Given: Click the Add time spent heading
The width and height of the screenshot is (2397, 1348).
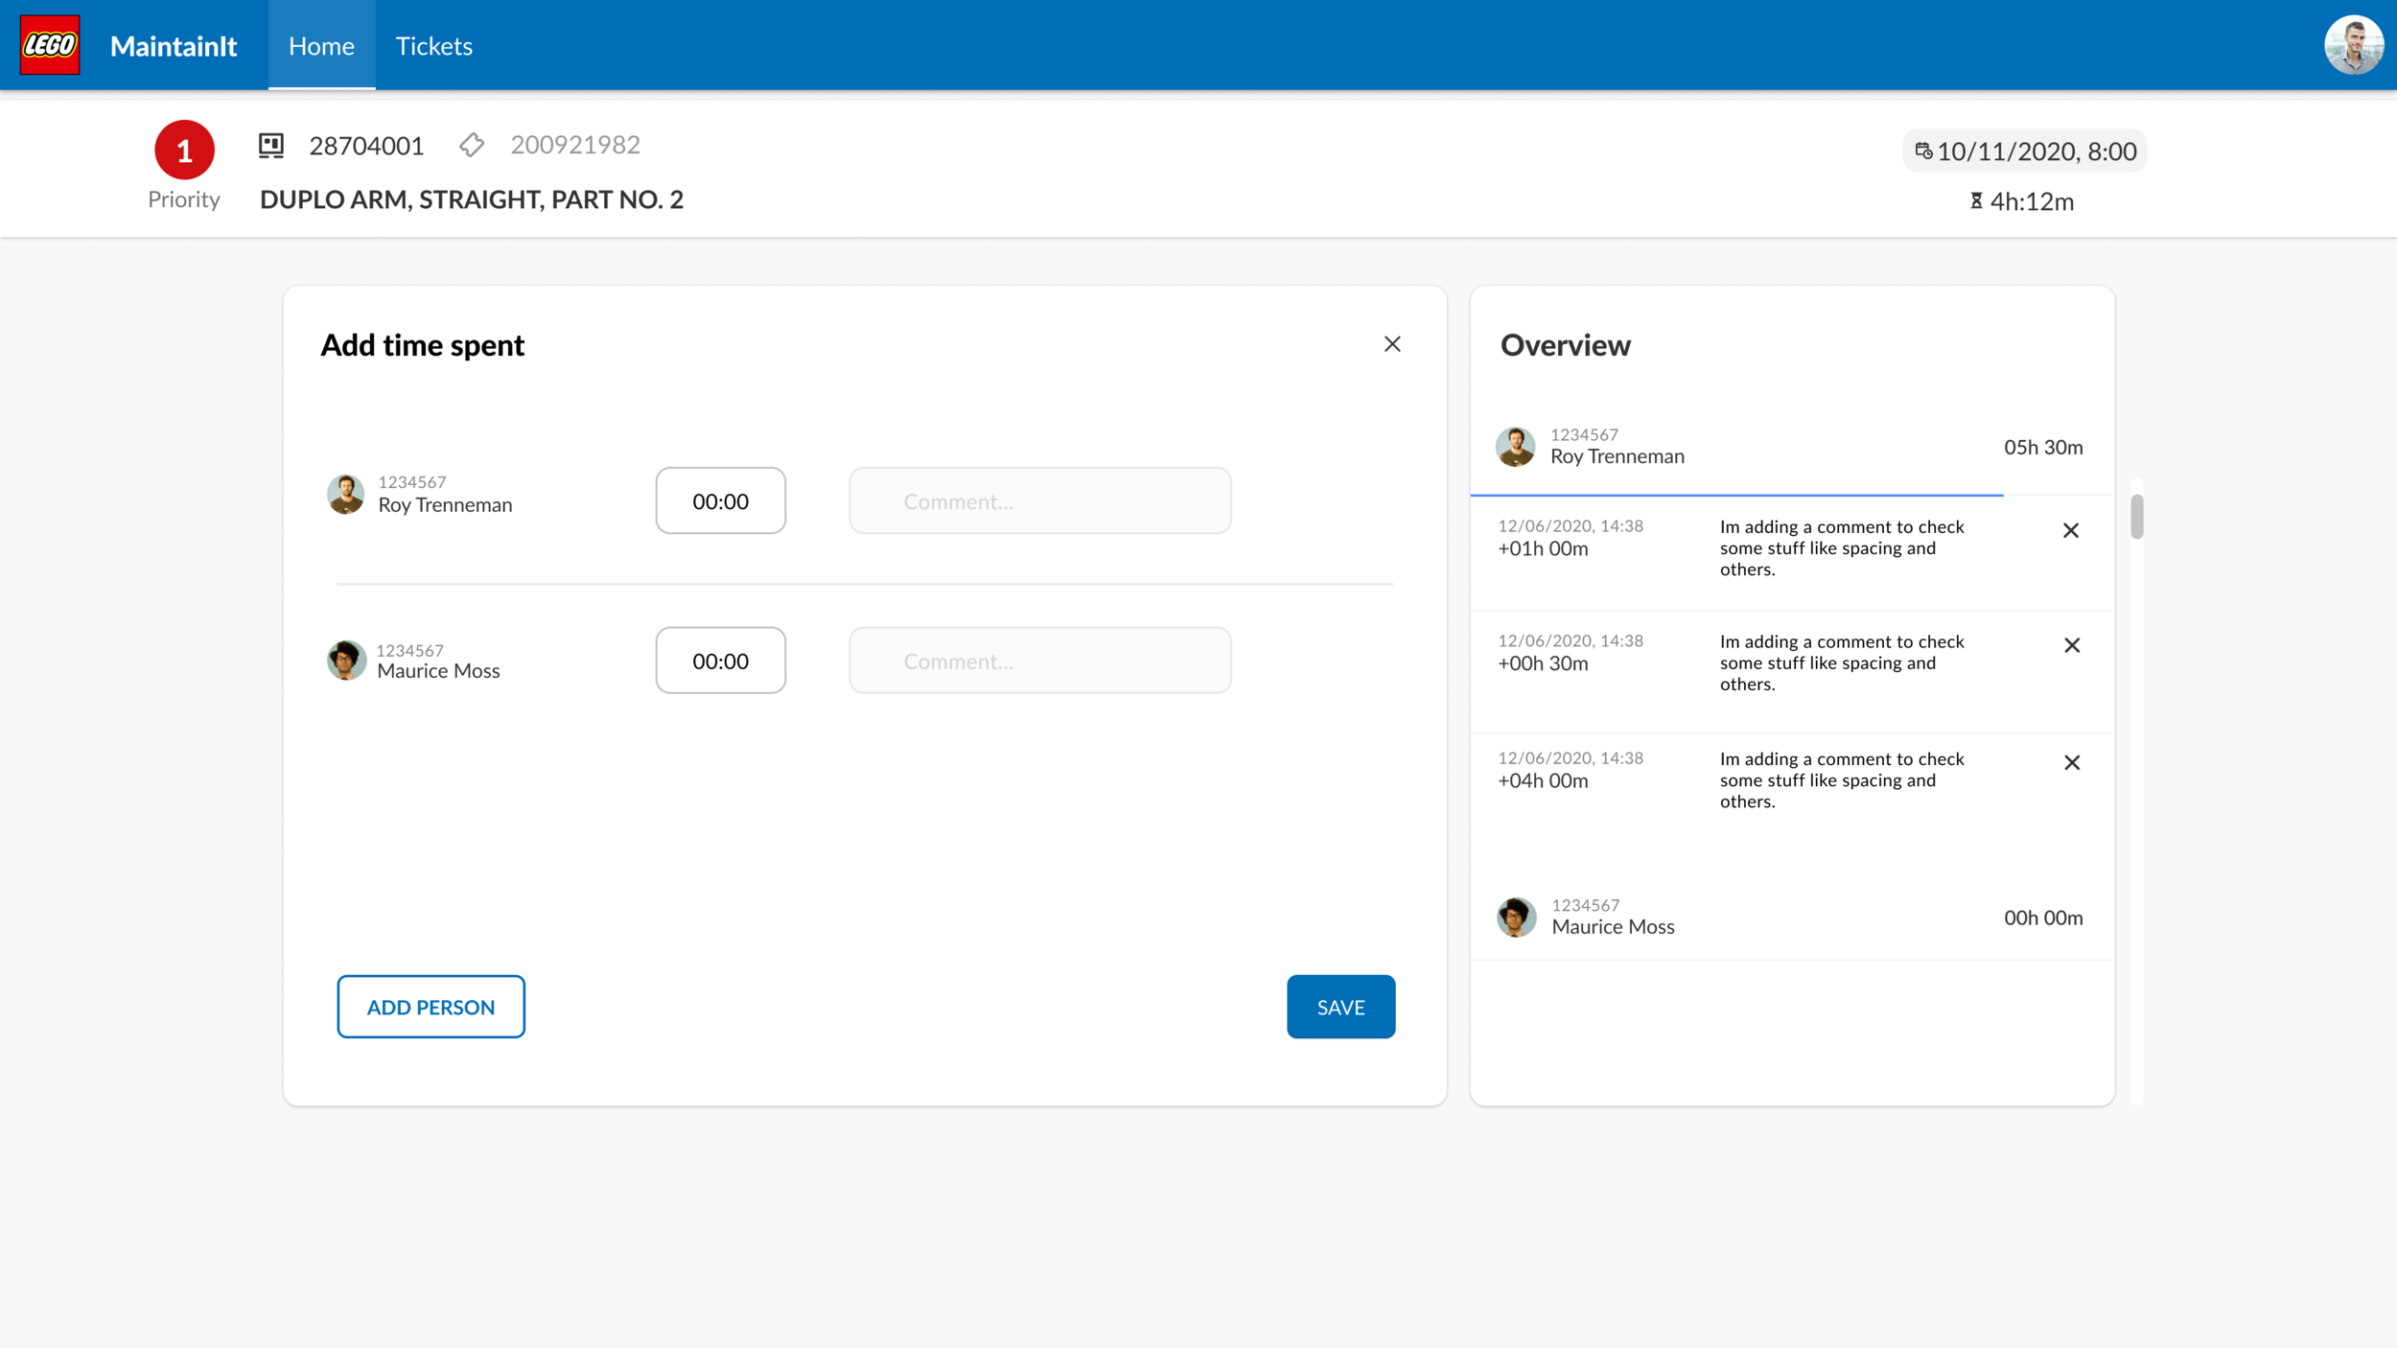Looking at the screenshot, I should point(422,345).
